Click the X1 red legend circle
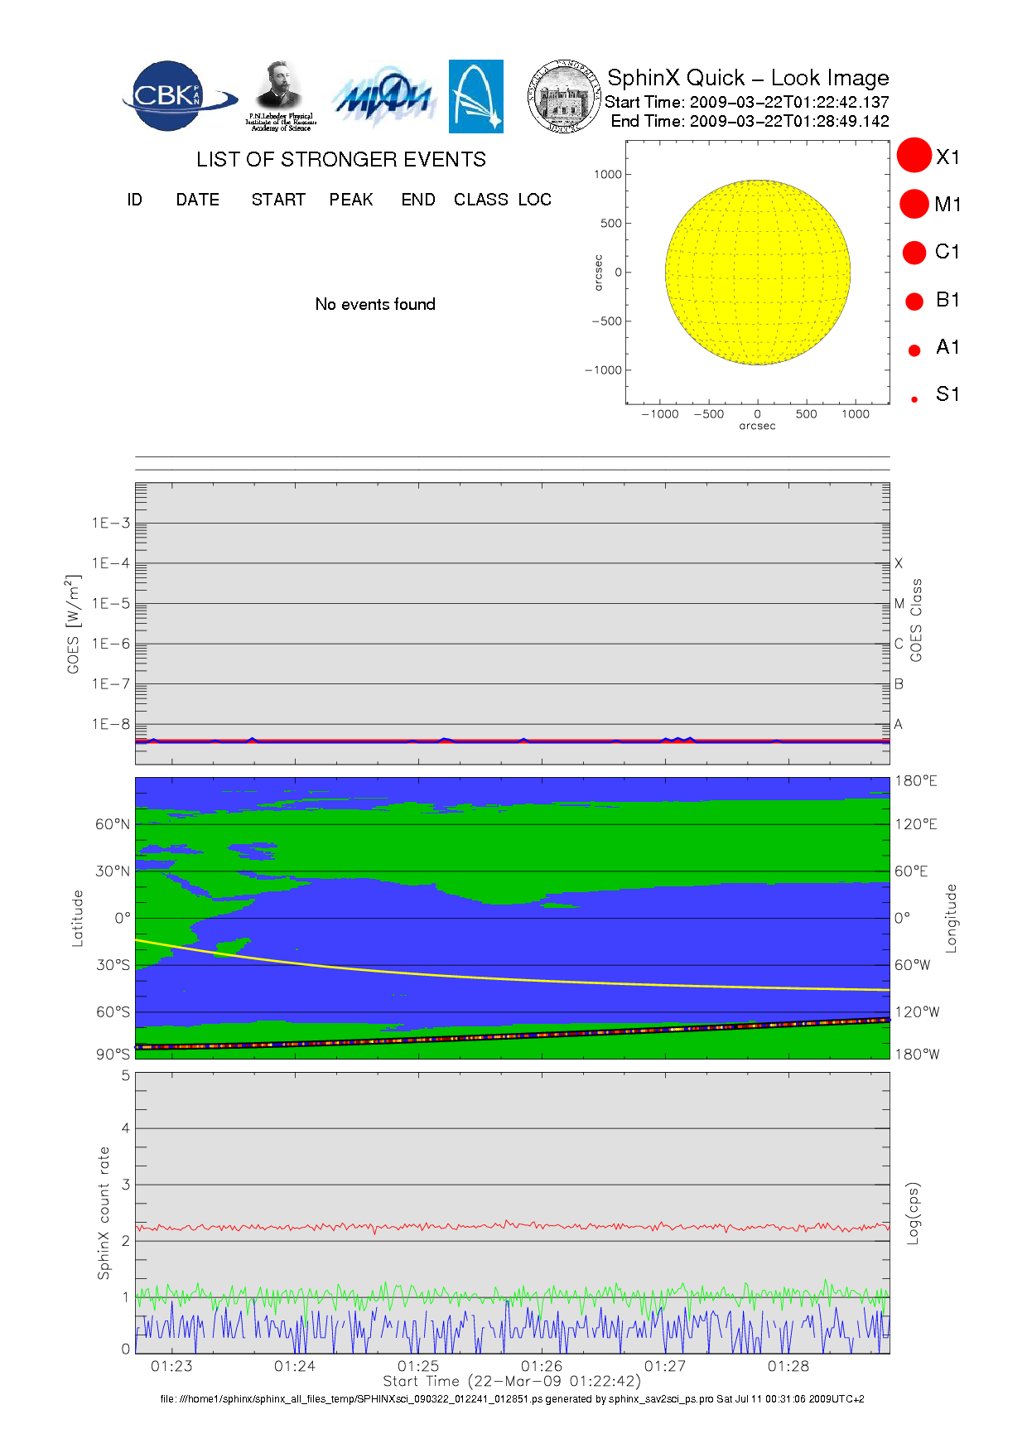Image resolution: width=1027 pixels, height=1453 pixels. tap(914, 156)
